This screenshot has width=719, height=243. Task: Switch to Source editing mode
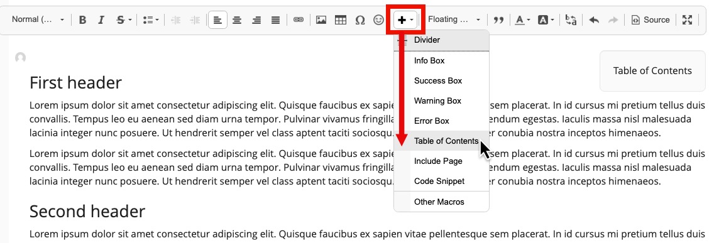click(x=650, y=20)
